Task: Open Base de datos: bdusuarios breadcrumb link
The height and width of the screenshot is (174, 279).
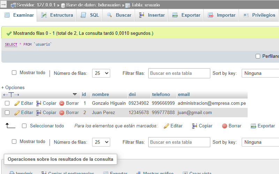Action: coord(93,5)
